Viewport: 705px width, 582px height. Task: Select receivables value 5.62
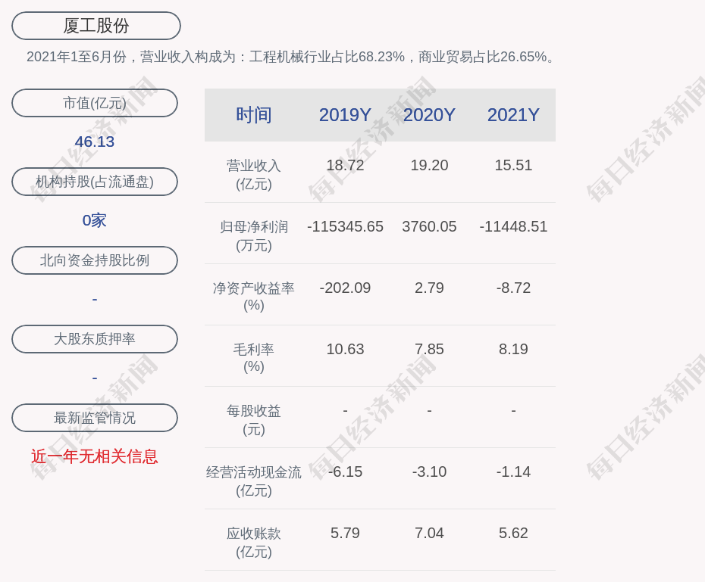513,533
